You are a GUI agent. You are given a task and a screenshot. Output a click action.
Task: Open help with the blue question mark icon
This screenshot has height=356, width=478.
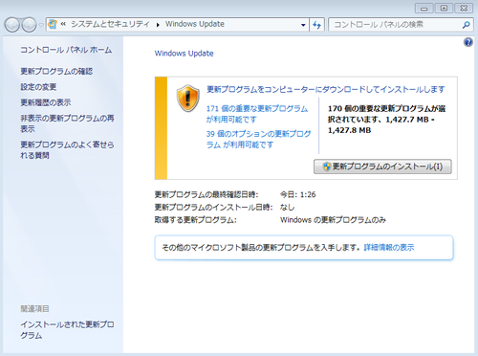(468, 42)
